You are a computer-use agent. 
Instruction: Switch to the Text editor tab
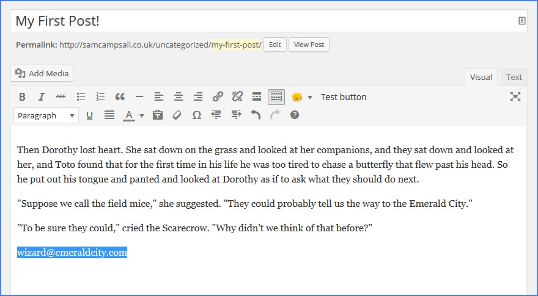[x=514, y=77]
